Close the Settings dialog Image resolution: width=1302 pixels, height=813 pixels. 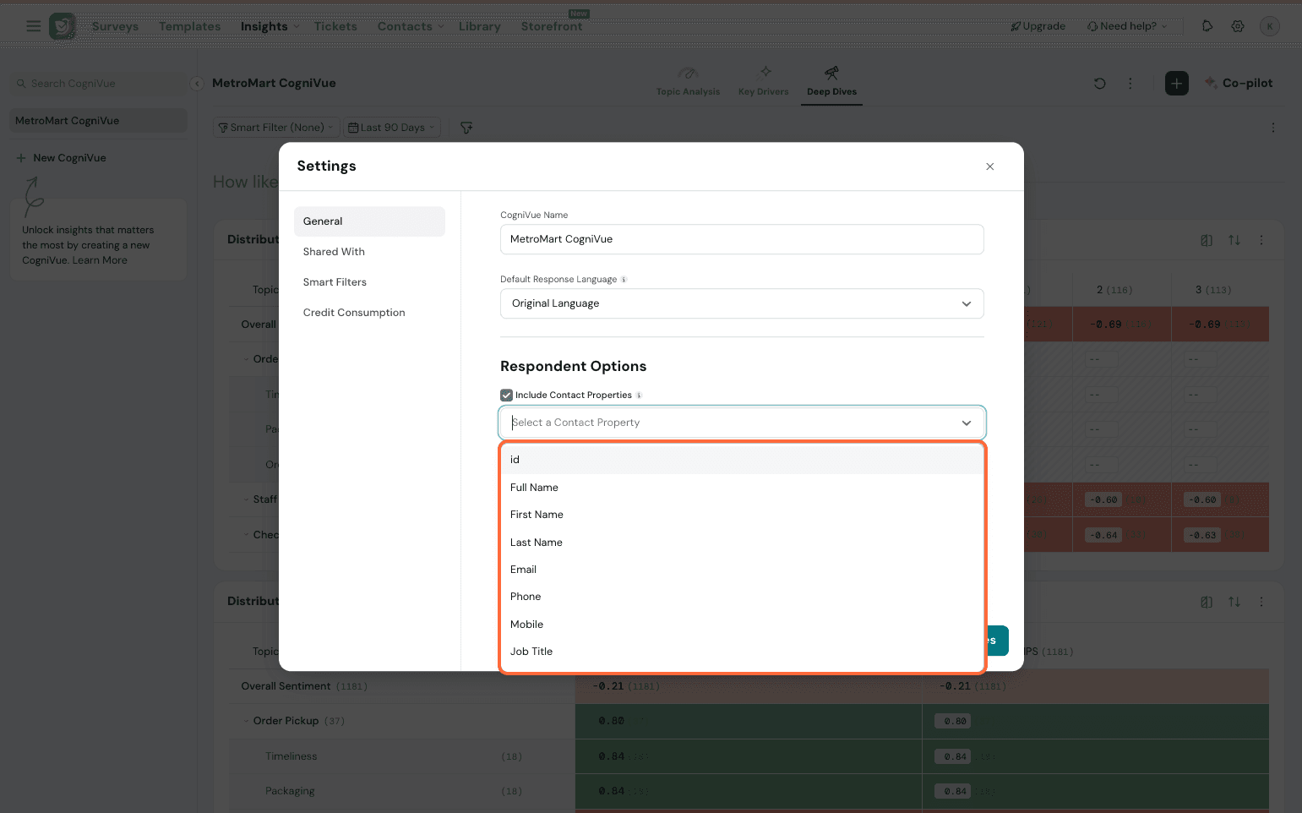[989, 166]
